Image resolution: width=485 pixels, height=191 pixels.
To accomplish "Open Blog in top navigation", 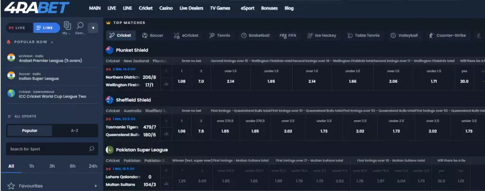I will click(289, 9).
